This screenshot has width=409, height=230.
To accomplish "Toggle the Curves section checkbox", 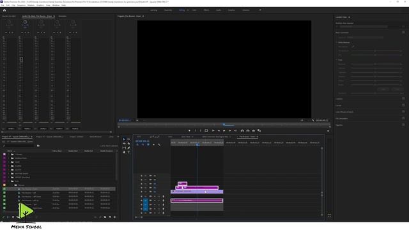I will (x=403, y=105).
